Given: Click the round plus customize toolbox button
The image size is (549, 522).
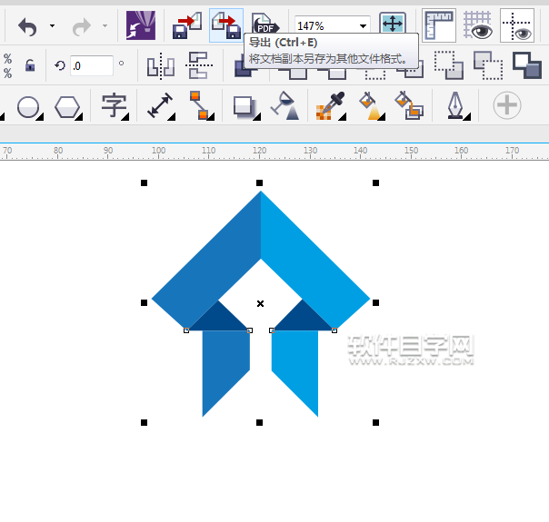Looking at the screenshot, I should click(507, 105).
